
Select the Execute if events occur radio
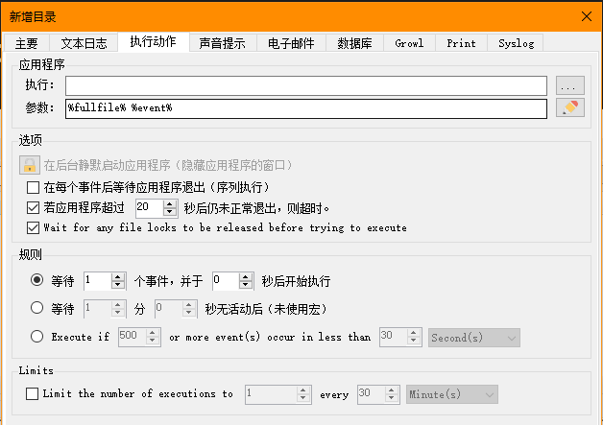coord(37,337)
